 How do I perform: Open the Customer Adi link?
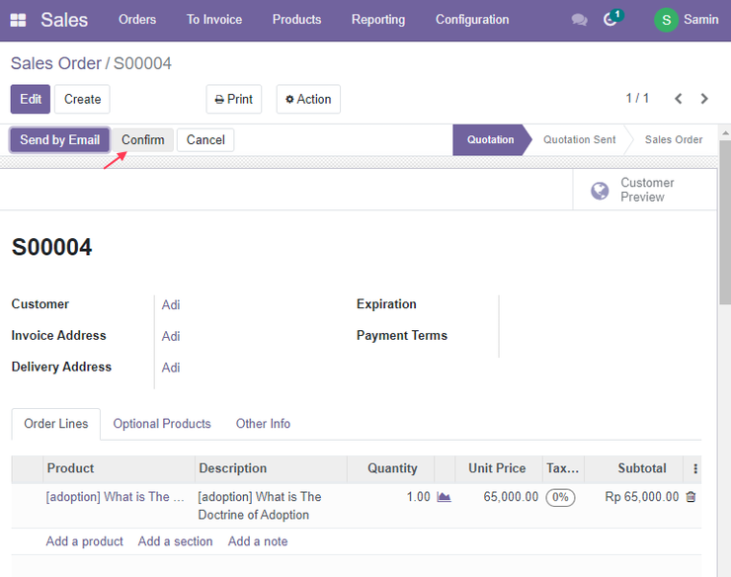[x=171, y=305]
